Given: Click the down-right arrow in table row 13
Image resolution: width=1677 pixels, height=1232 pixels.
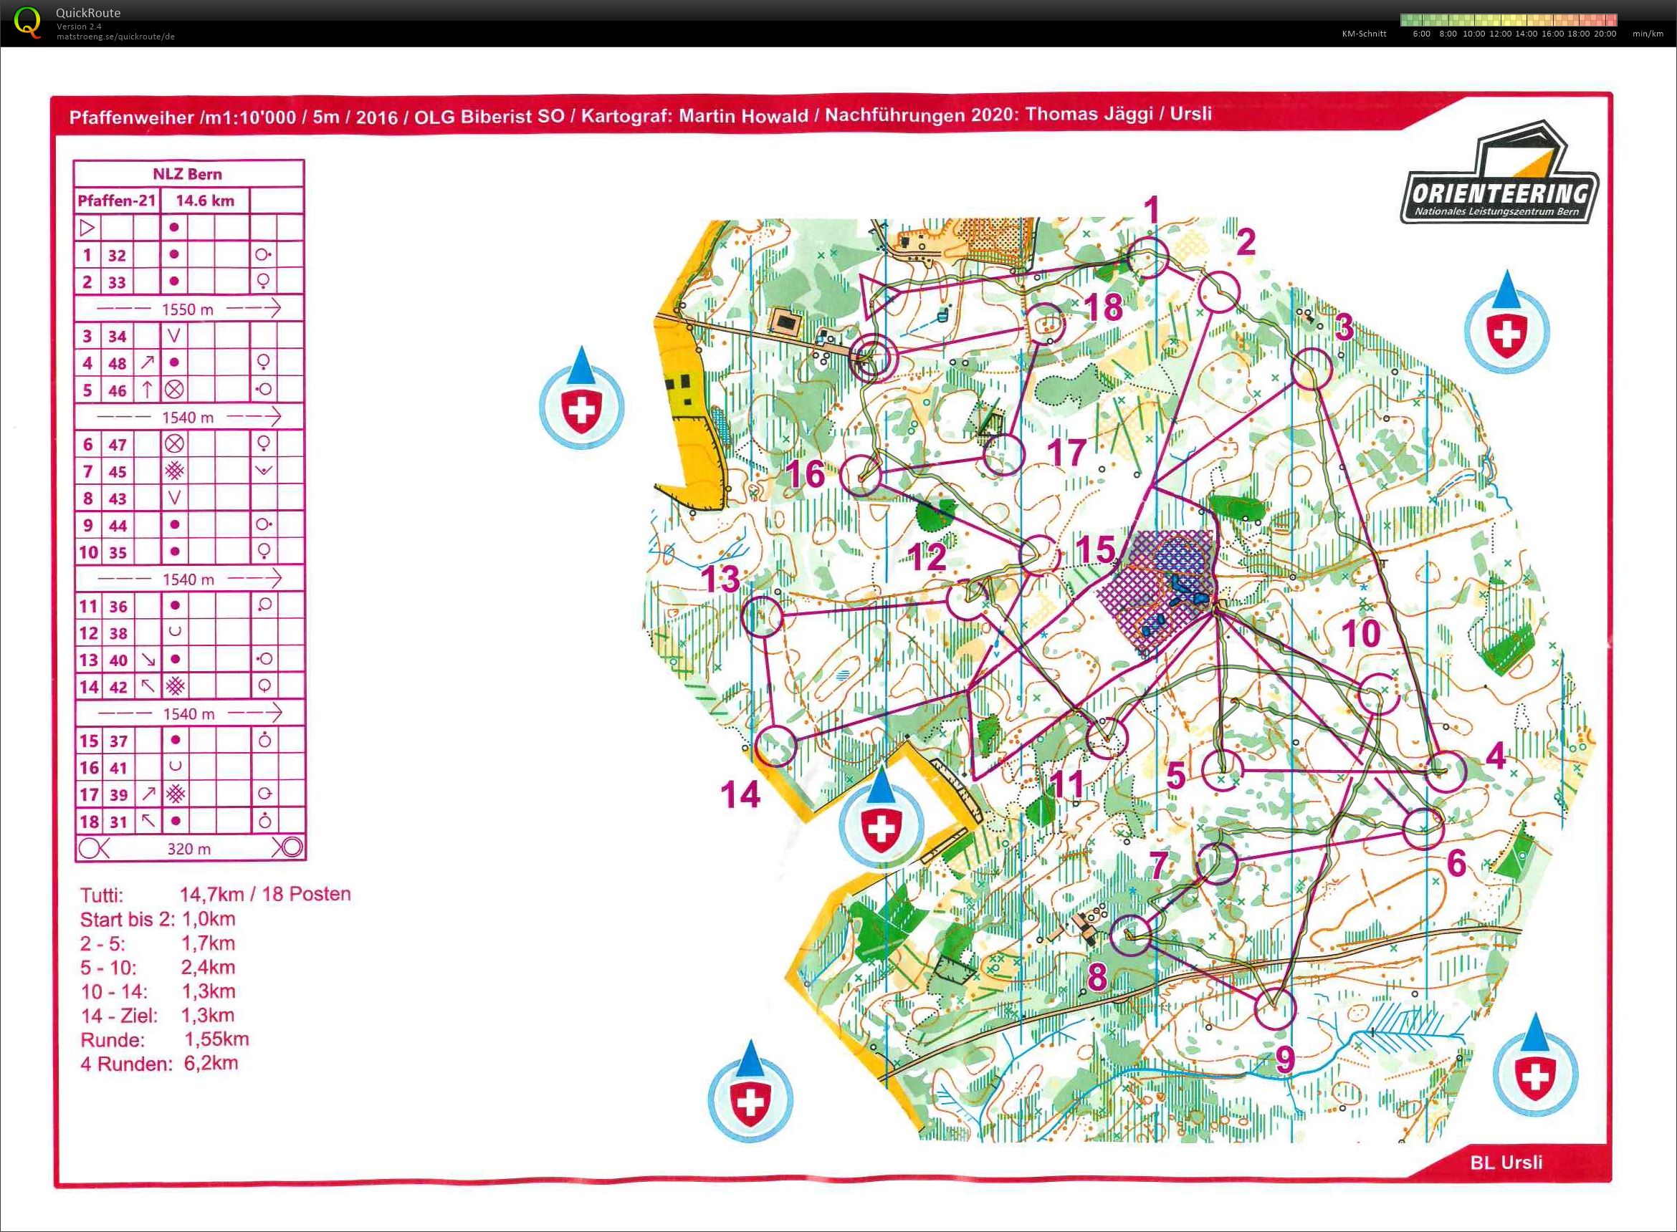Looking at the screenshot, I should click(x=148, y=659).
